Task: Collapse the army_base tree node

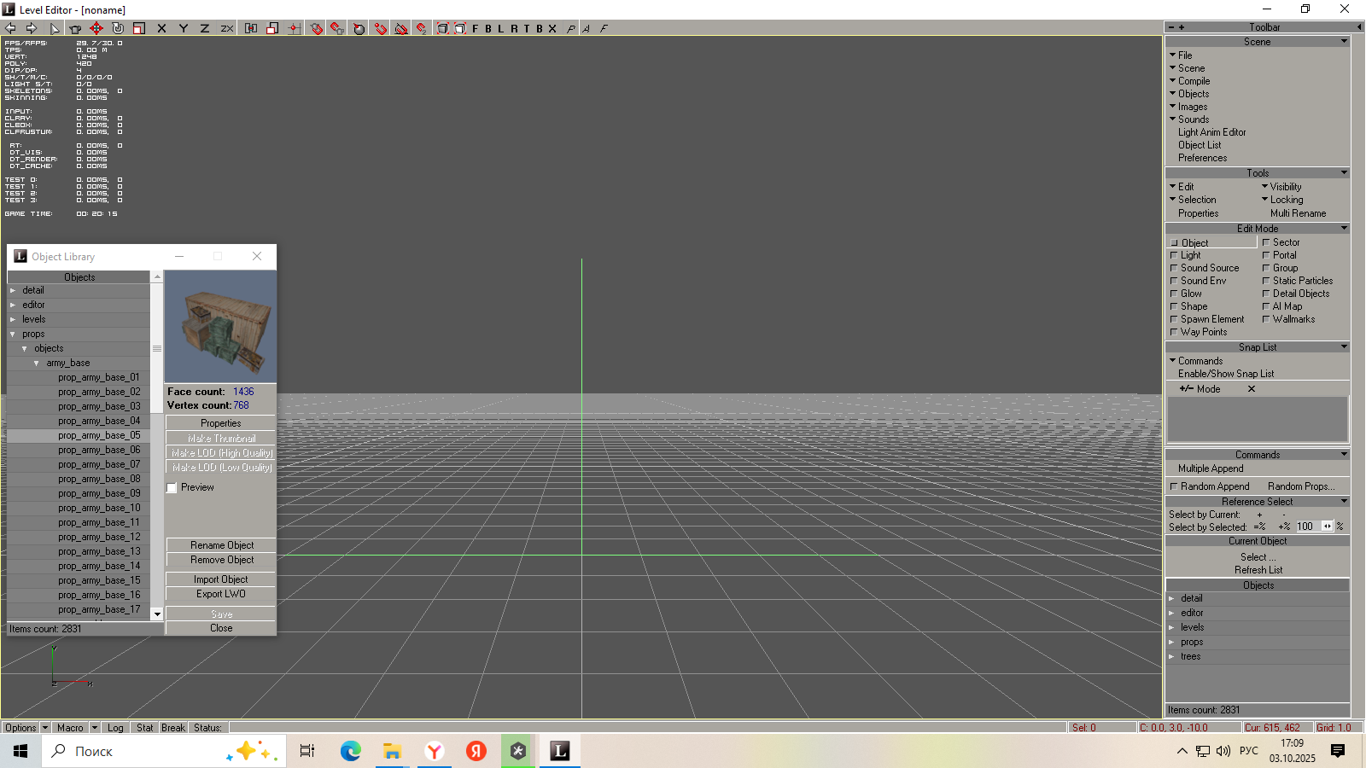Action: (x=37, y=363)
